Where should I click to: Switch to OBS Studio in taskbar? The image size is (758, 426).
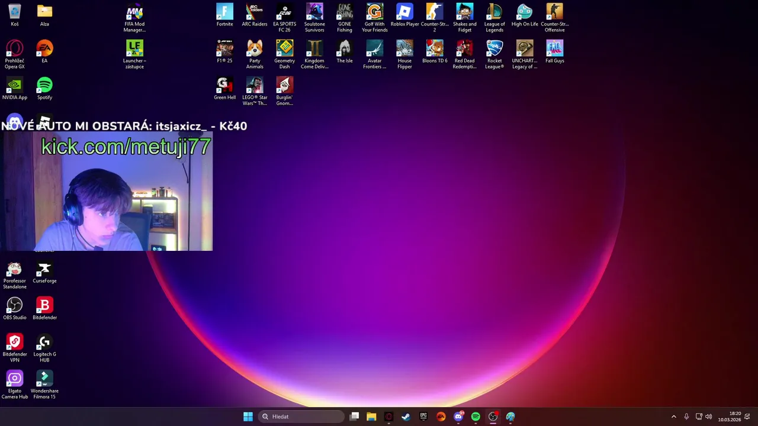[493, 417]
